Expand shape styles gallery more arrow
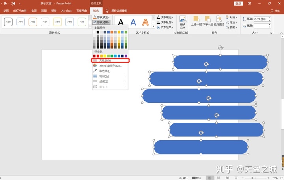The height and width of the screenshot is (181, 284). coord(90,26)
